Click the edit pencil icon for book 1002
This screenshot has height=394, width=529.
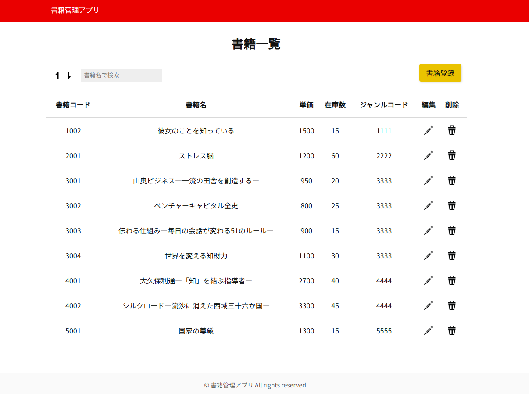429,130
